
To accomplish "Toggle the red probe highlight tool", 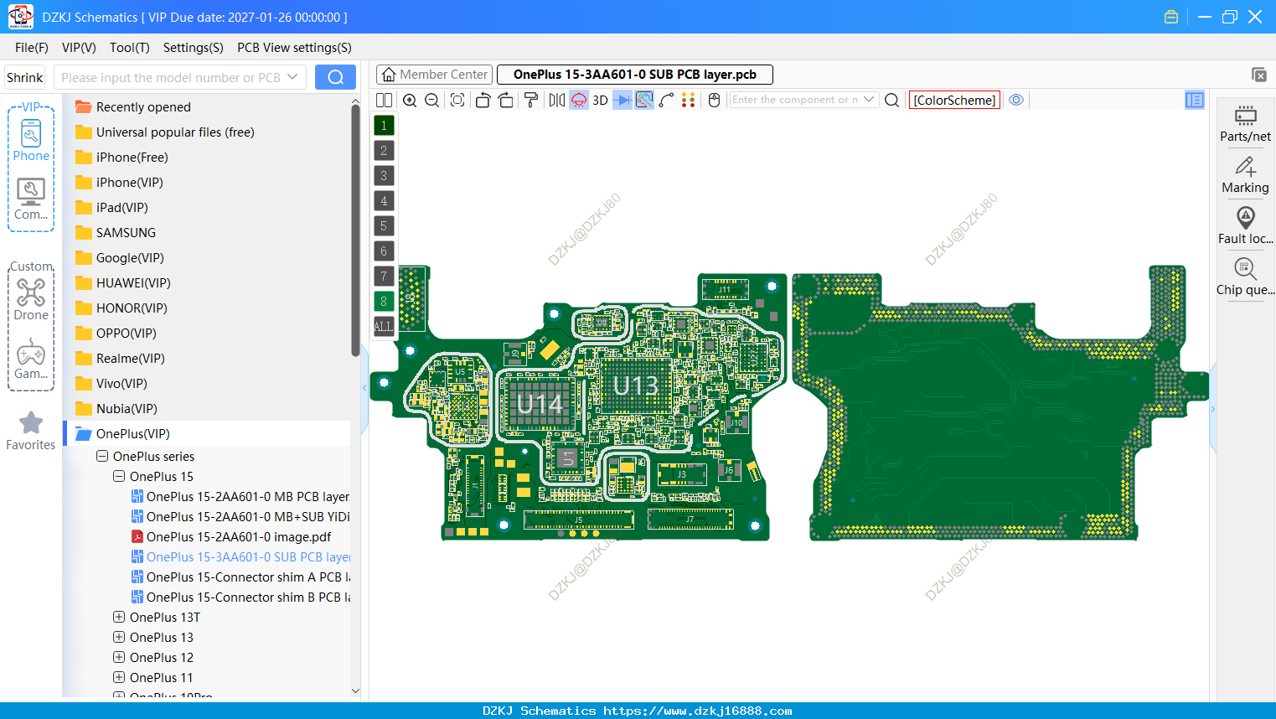I will pyautogui.click(x=579, y=101).
